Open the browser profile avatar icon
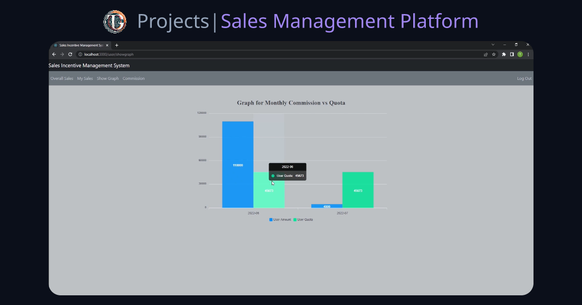582x305 pixels. click(520, 54)
